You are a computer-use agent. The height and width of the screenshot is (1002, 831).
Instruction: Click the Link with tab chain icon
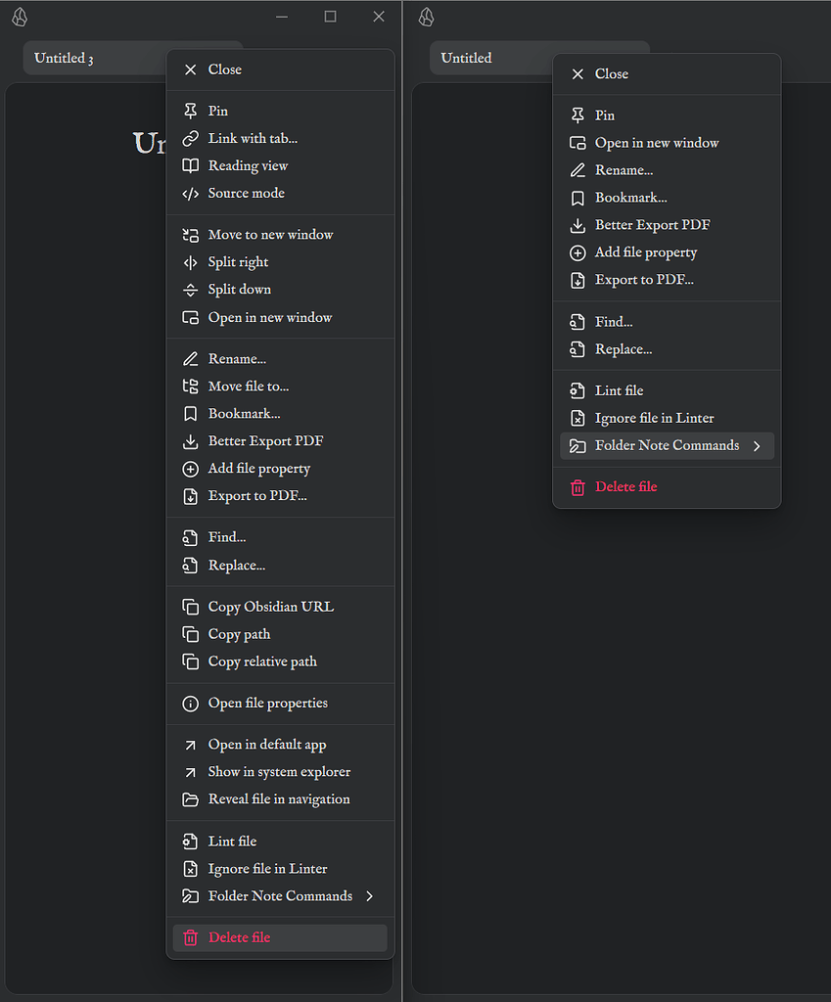[191, 139]
